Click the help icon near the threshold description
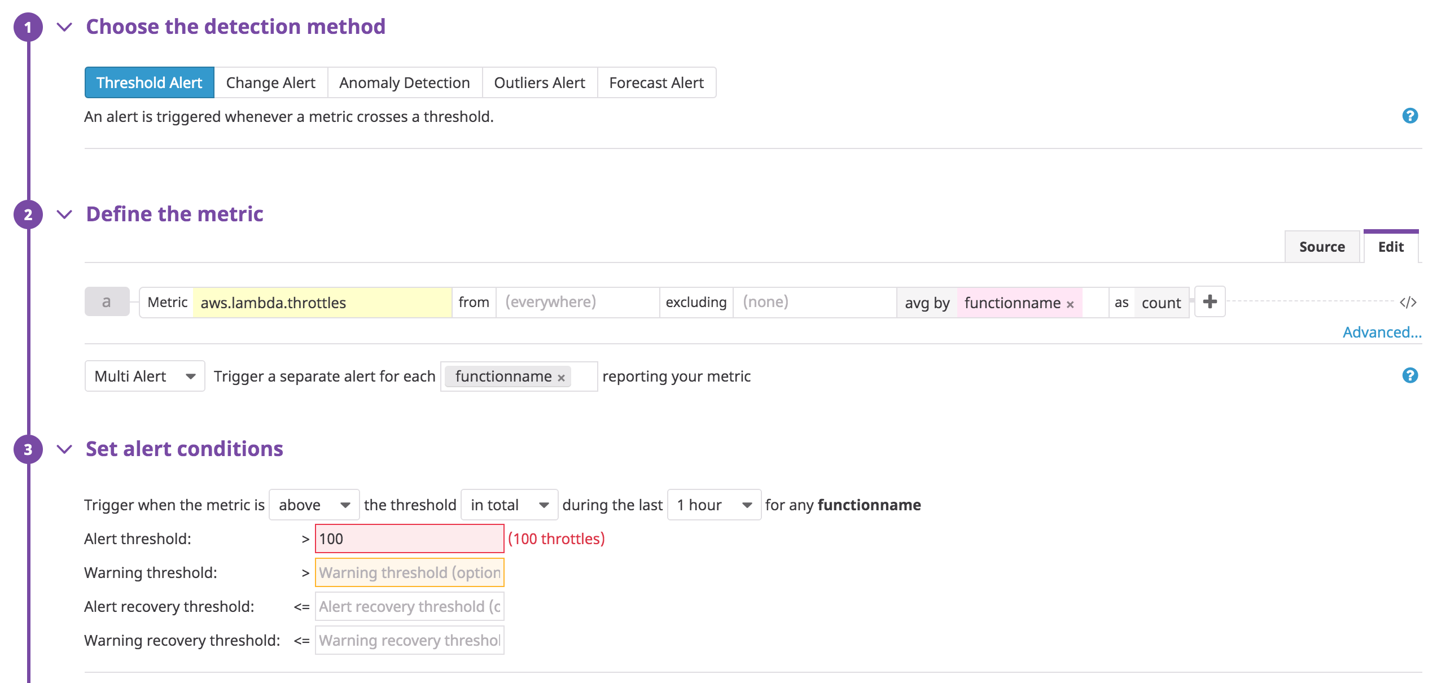 [1409, 116]
